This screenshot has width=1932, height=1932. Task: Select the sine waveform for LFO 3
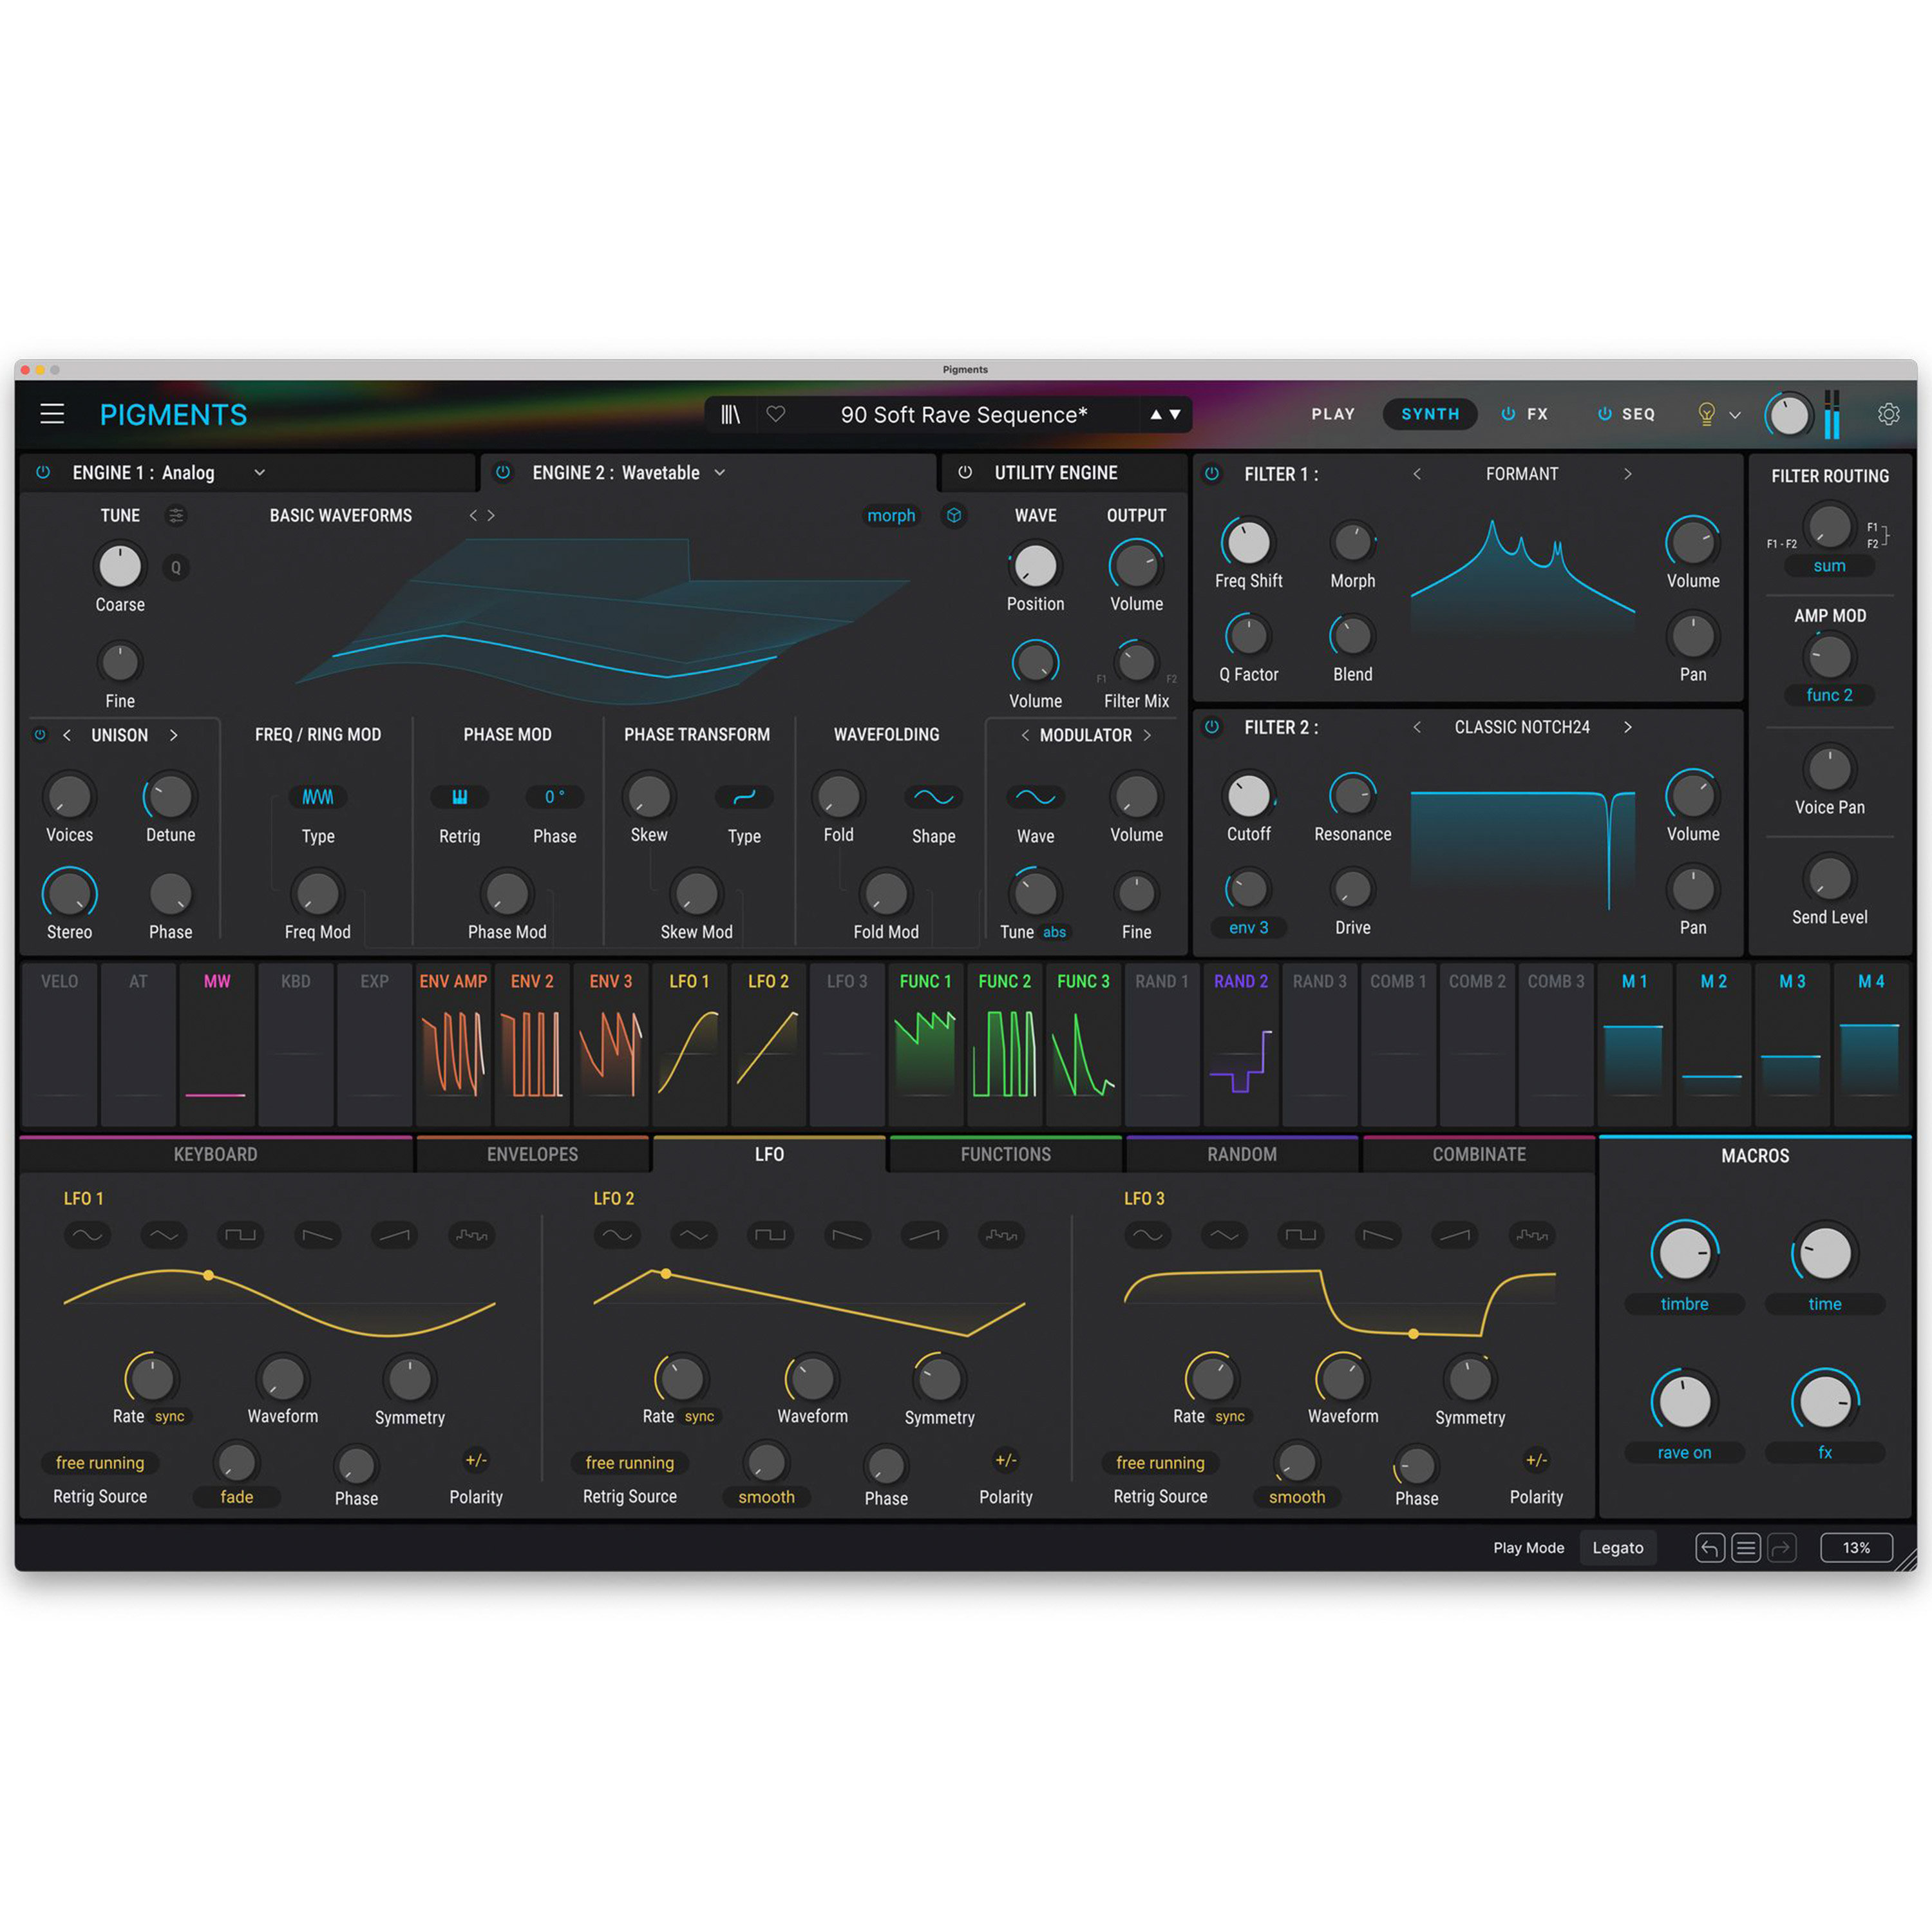1148,1236
